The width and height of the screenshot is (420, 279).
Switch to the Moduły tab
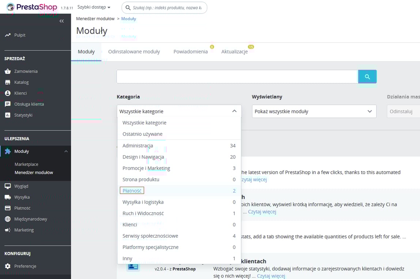pyautogui.click(x=86, y=52)
